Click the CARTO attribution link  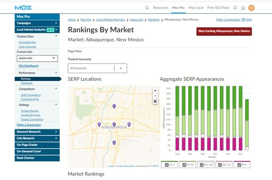[155, 166]
